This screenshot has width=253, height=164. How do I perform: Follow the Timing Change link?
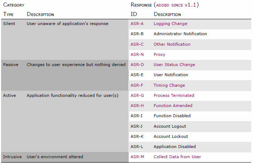pos(169,85)
